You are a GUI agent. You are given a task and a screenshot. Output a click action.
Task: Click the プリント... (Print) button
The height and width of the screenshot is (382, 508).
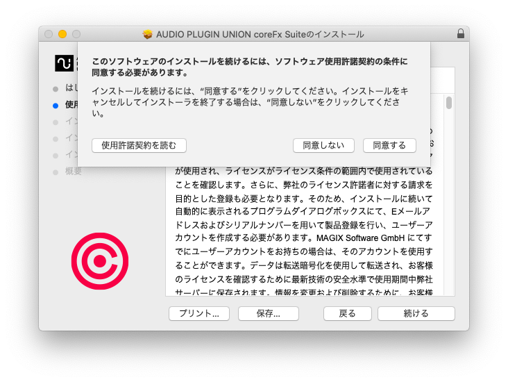click(x=199, y=313)
